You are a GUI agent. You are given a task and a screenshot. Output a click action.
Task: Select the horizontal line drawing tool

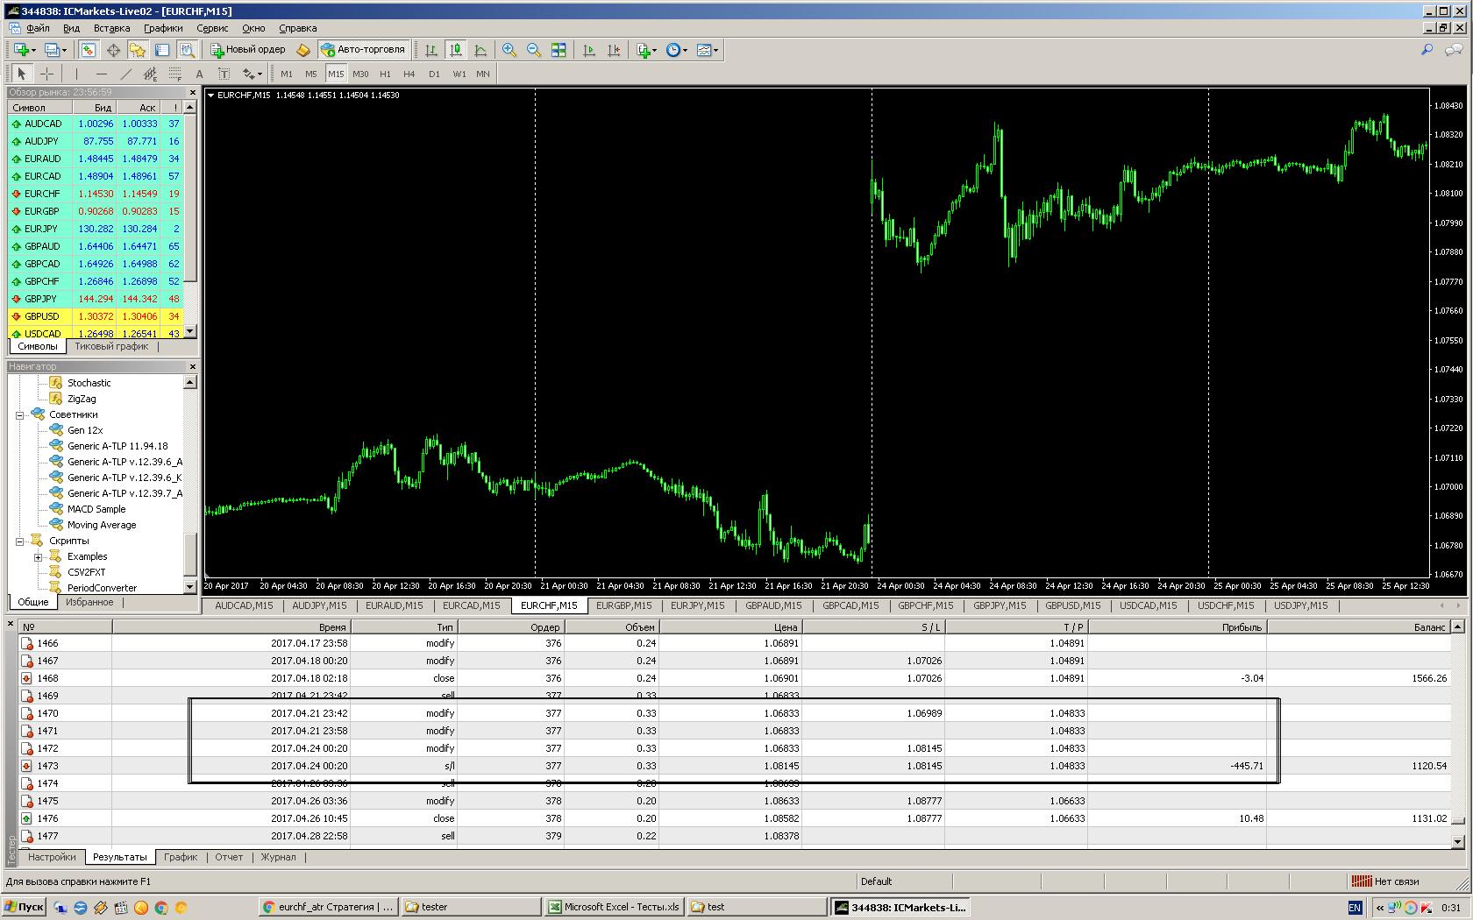pos(101,74)
